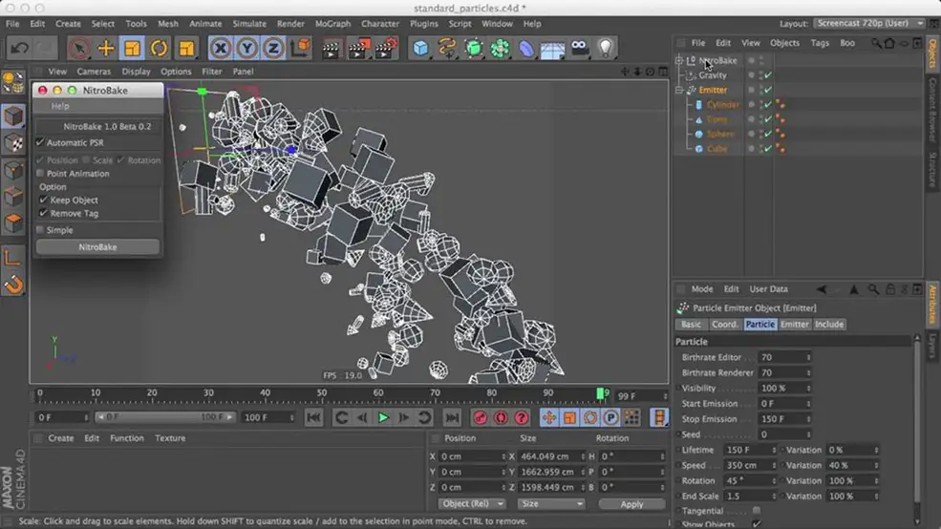The image size is (941, 529).
Task: Open the array modeling objects icon
Action: 500,48
